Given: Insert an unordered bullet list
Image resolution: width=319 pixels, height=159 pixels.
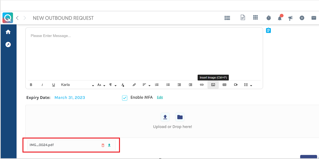Looking at the screenshot, I should click(x=168, y=85).
